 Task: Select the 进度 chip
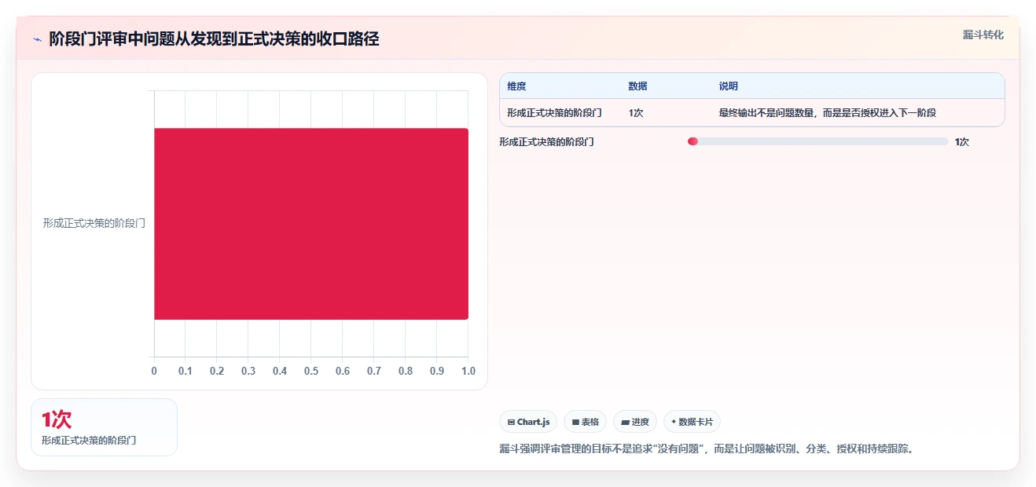tap(635, 422)
